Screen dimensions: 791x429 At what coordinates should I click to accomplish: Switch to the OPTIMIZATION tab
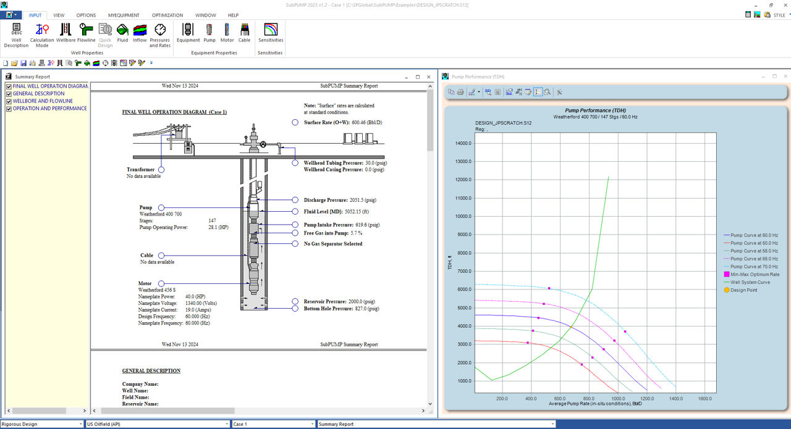point(167,15)
